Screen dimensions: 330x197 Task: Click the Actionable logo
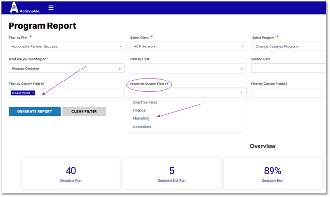pos(25,8)
